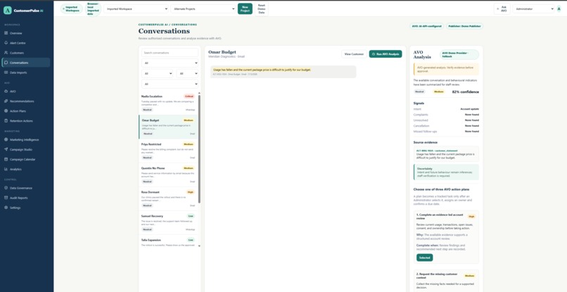Screen dimensions: 567x292
Task: Select the Nadia Escalation conversation
Action: point(169,103)
